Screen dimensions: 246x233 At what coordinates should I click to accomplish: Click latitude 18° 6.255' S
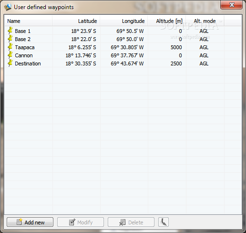82,47
